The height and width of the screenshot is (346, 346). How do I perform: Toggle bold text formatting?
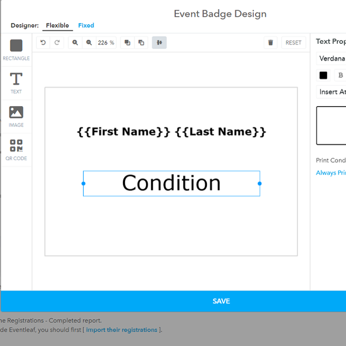pos(340,76)
